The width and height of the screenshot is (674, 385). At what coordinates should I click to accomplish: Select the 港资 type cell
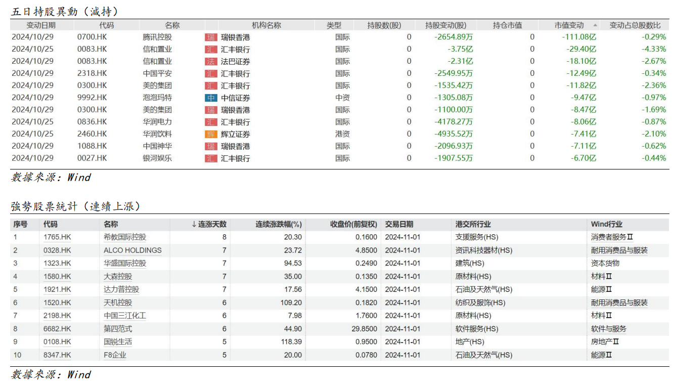[x=342, y=134]
